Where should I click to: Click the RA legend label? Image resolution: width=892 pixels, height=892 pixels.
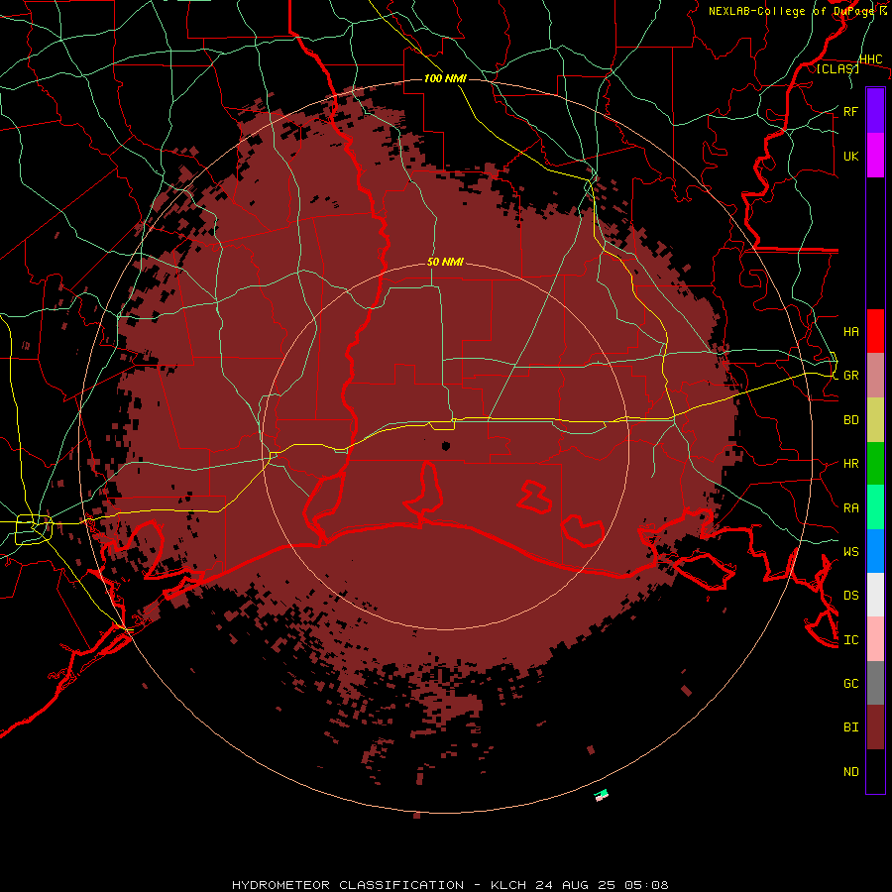click(x=850, y=508)
